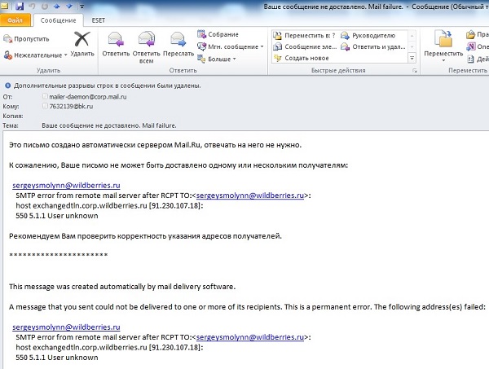489x369 pixels.
Task: Click the row of asterisks separator text
Action: 59,255
